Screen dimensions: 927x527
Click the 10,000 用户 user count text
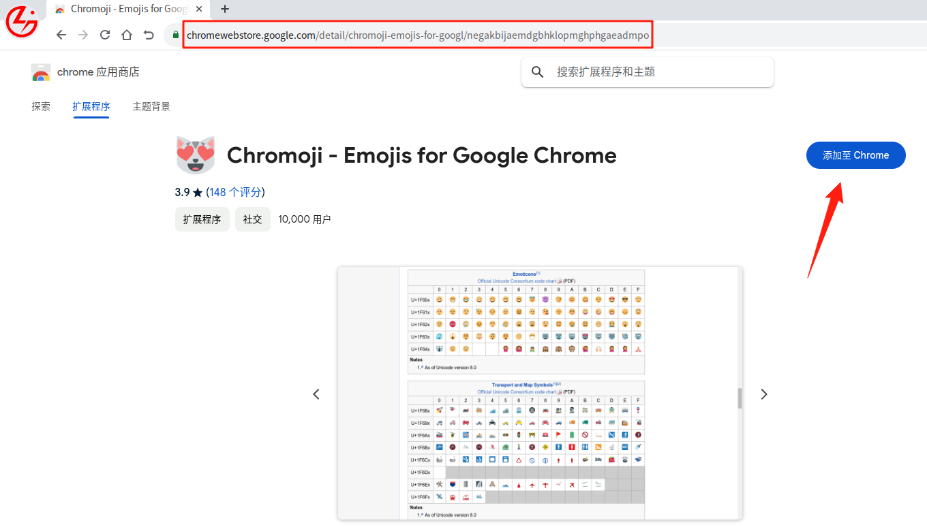tap(305, 219)
